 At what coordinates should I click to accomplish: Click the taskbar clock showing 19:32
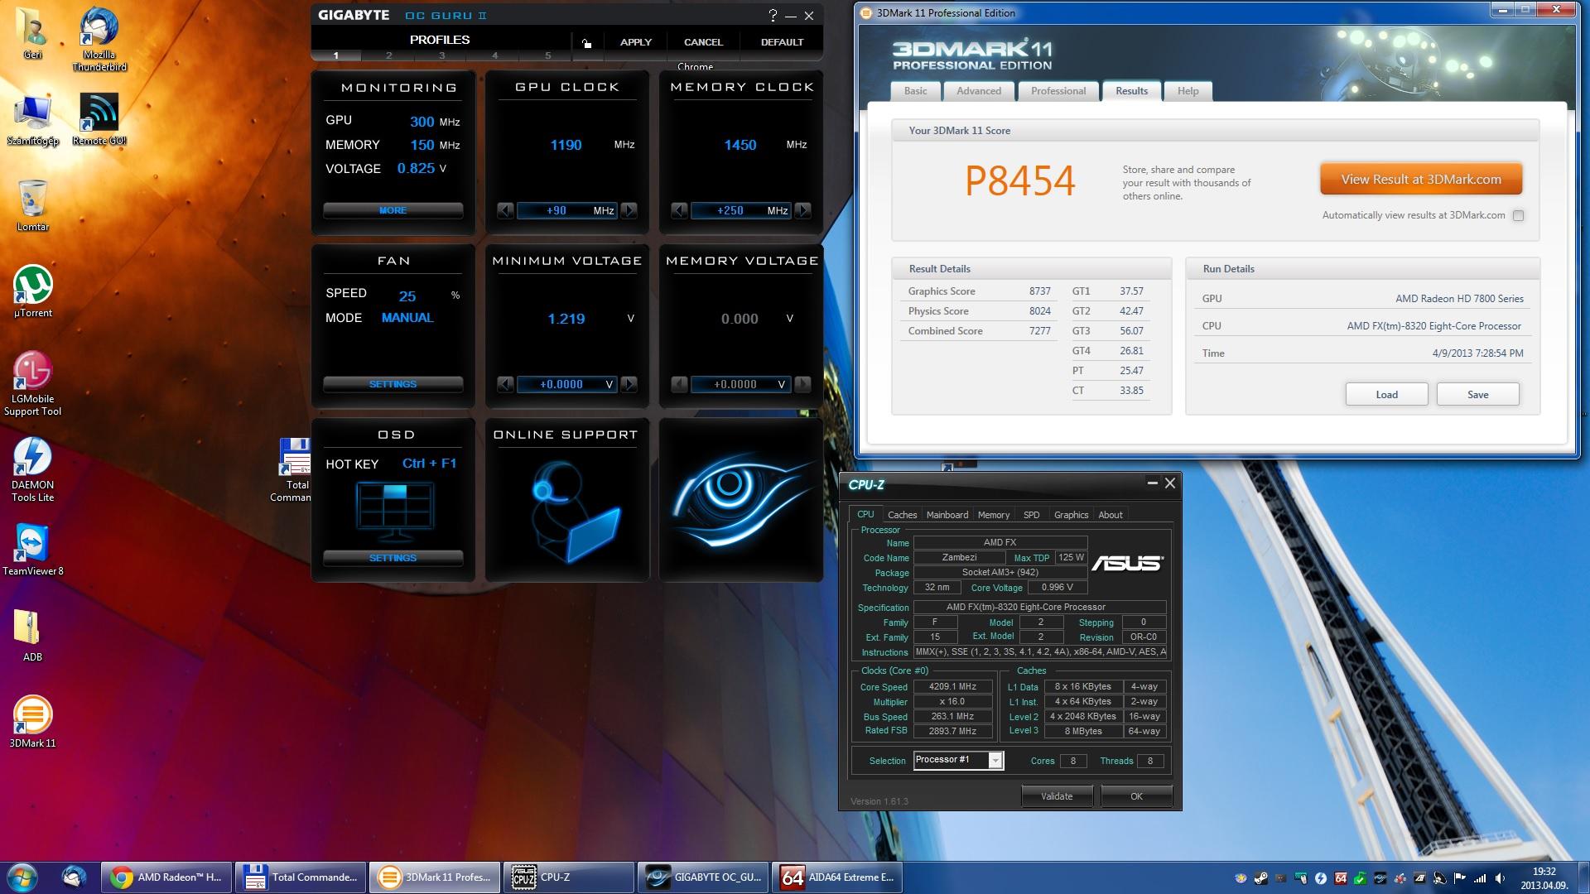[1544, 877]
